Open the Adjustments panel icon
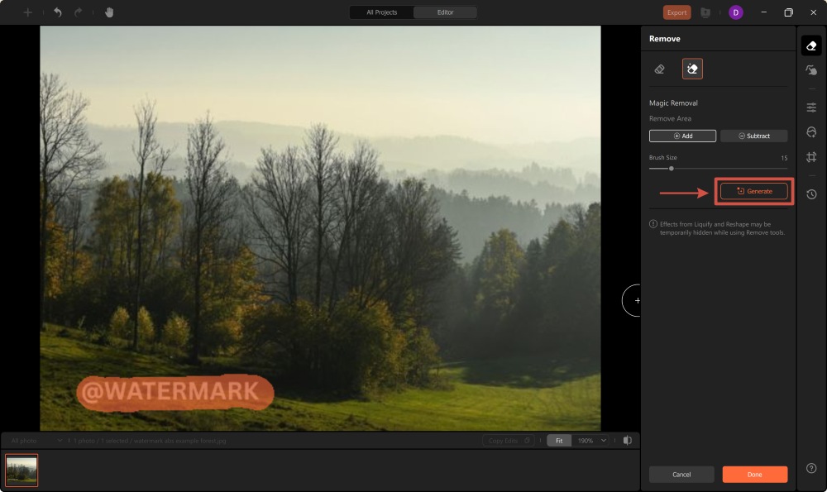This screenshot has height=492, width=827. [811, 107]
